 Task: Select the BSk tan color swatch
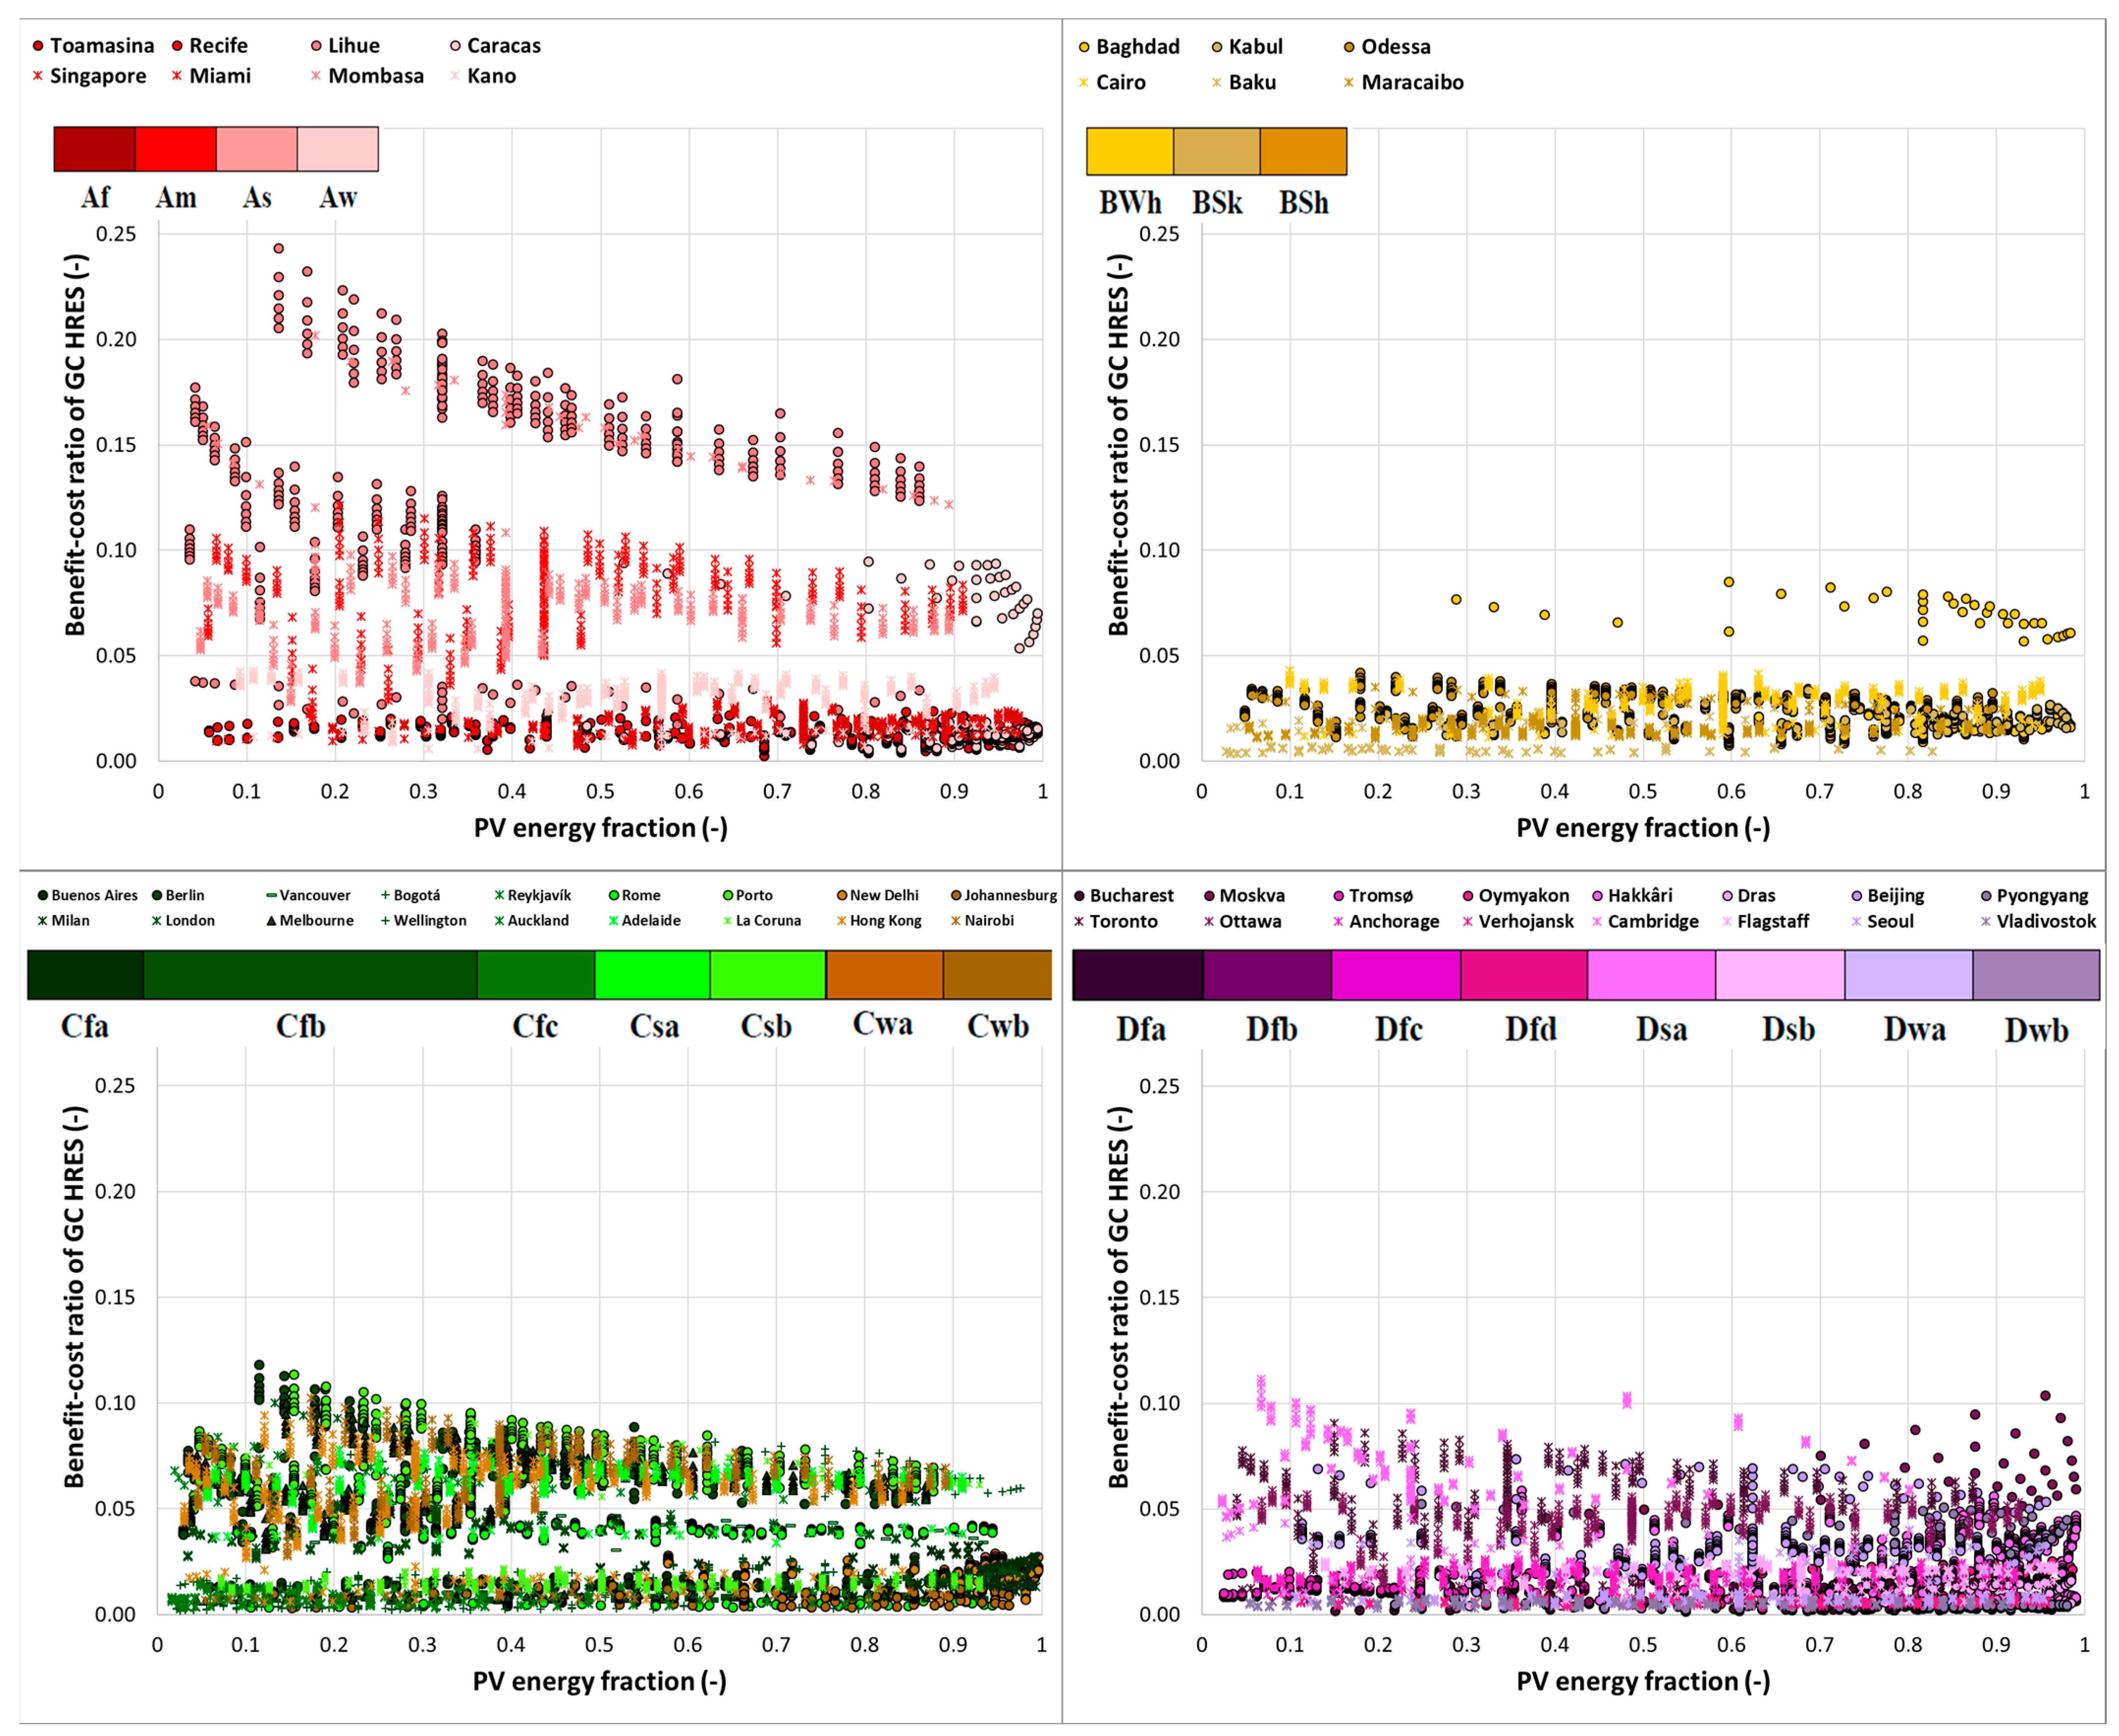pyautogui.click(x=1216, y=151)
